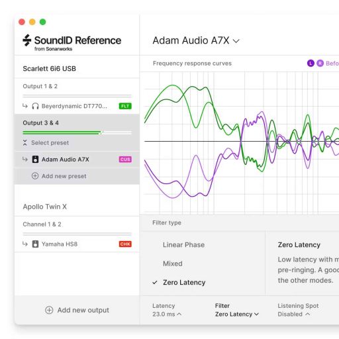This screenshot has width=339, height=339.
Task: Click the Before label in curve legend
Action: [332, 64]
